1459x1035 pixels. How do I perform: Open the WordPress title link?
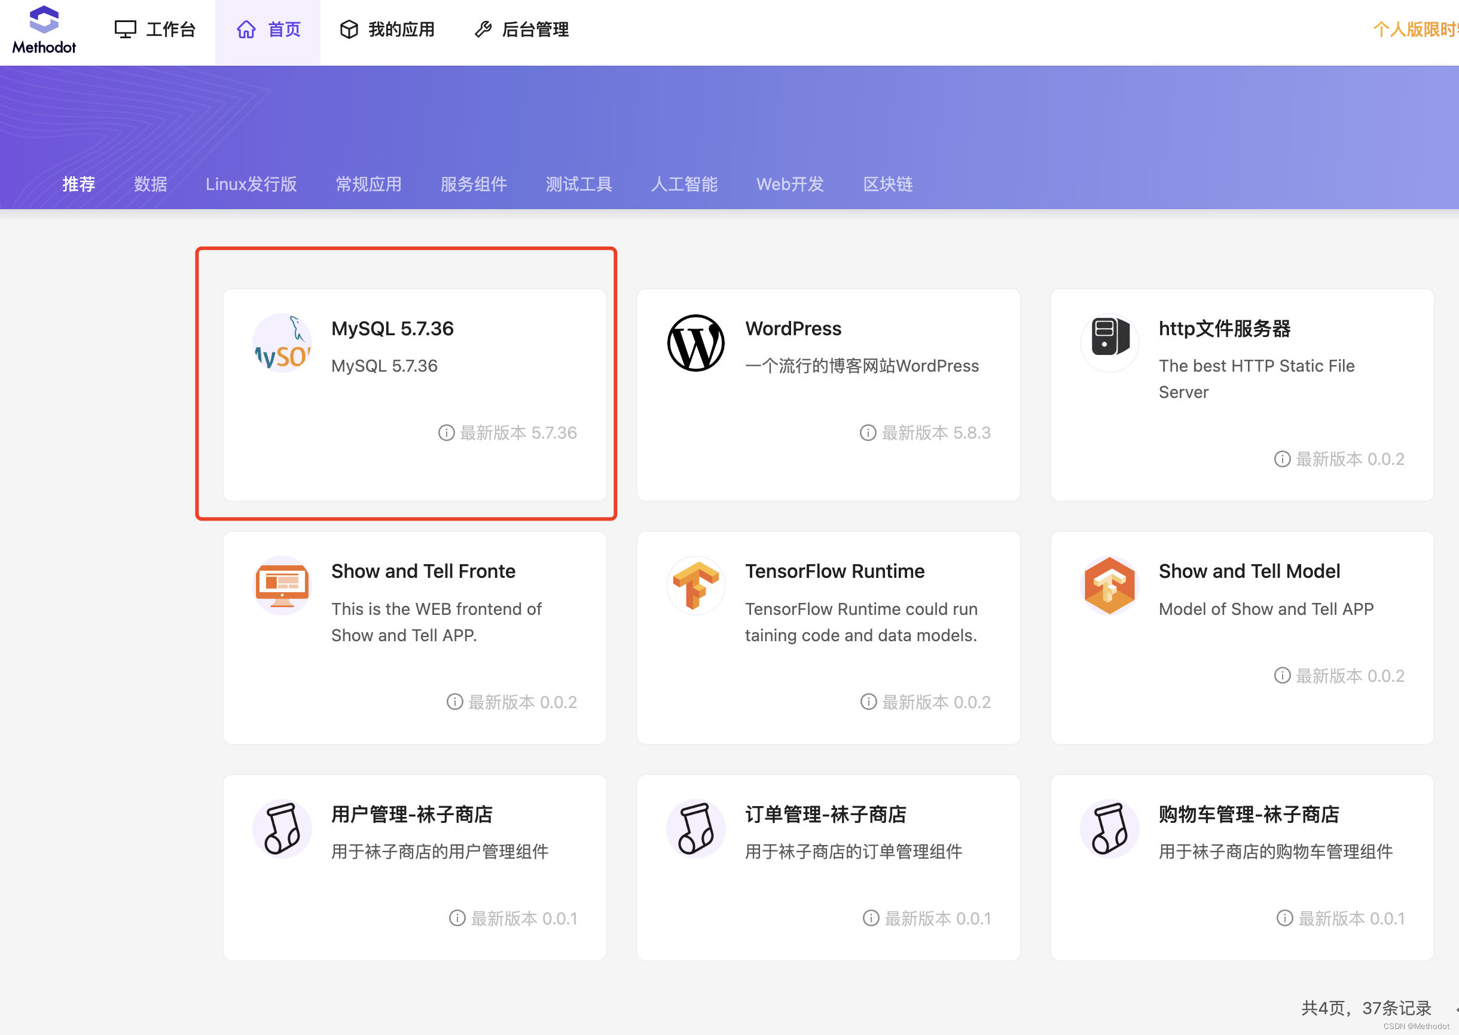click(793, 328)
